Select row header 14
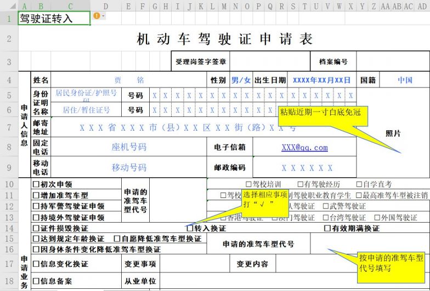The image size is (430, 291). (9, 228)
